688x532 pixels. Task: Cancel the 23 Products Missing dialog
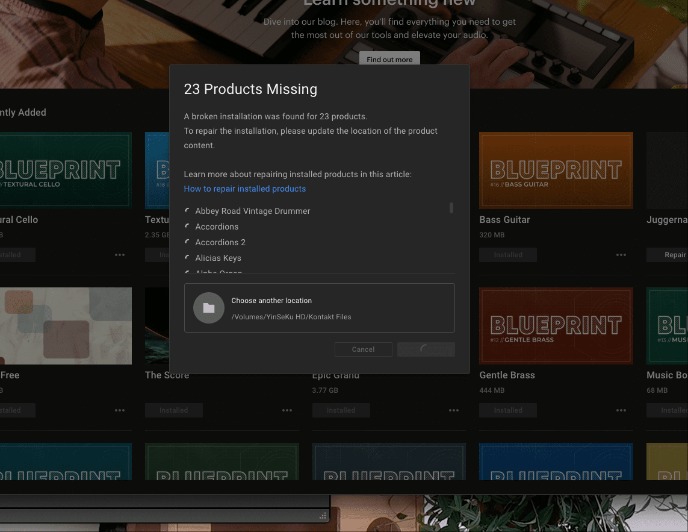(364, 349)
